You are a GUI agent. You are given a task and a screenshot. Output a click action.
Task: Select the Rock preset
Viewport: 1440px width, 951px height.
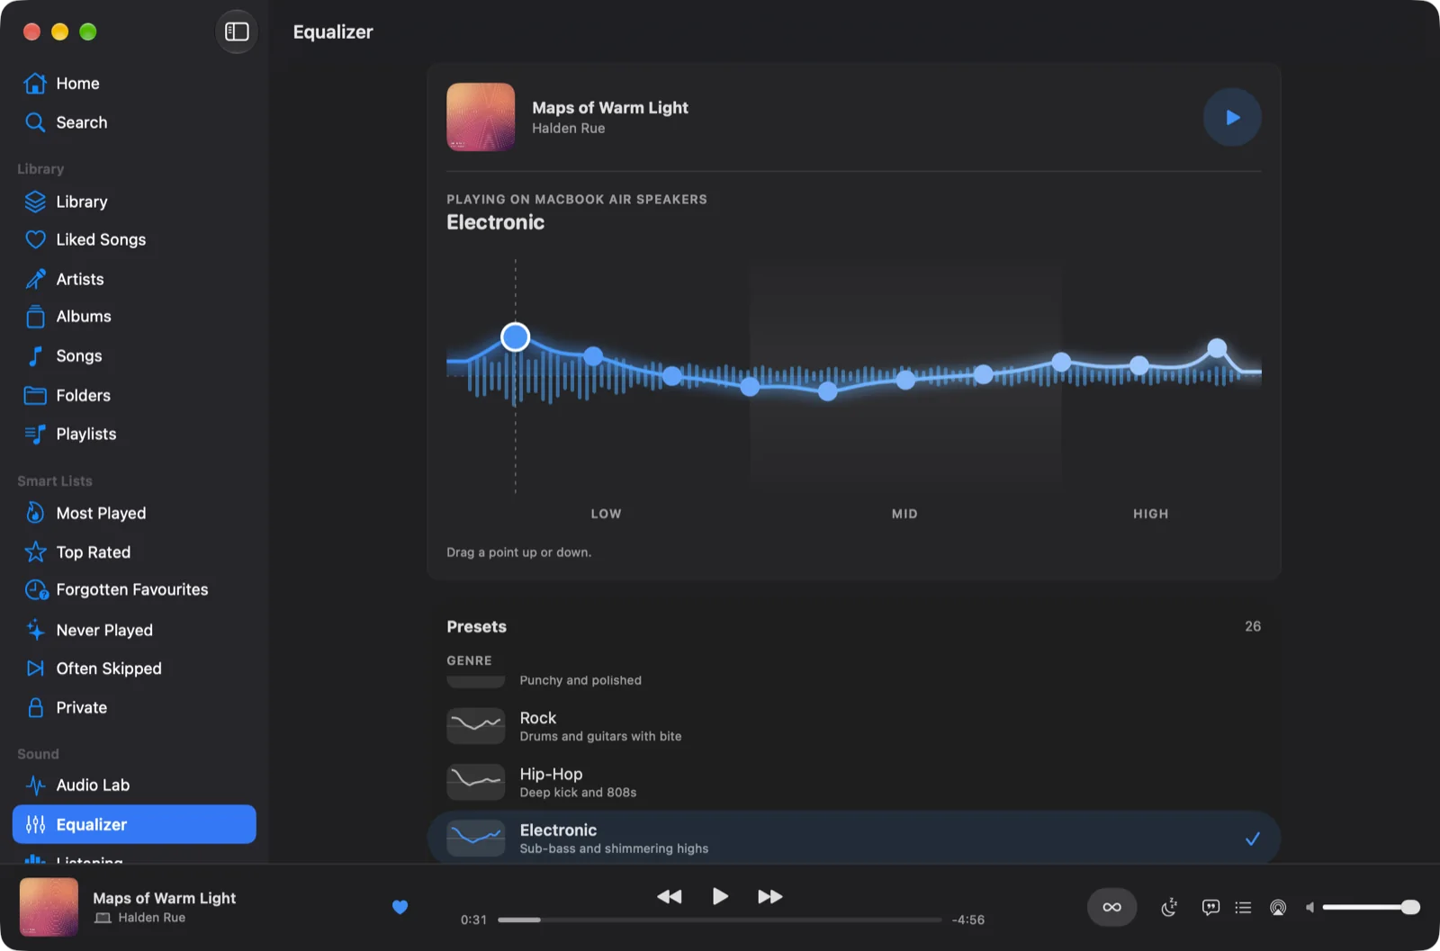coord(854,726)
